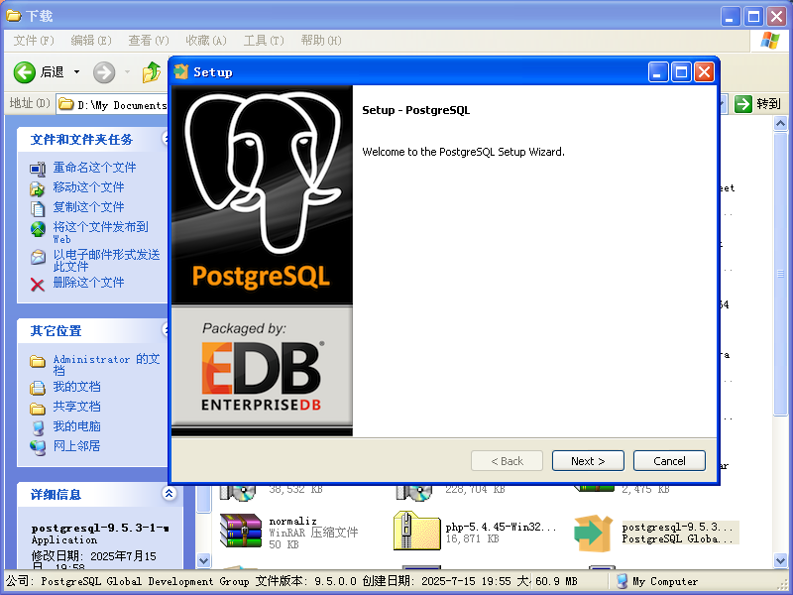Cancel the PostgreSQL Setup wizard
This screenshot has width=793, height=595.
click(x=669, y=461)
